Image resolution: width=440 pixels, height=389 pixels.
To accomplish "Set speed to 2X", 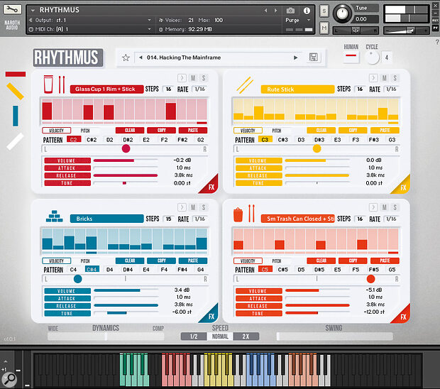I will point(246,336).
